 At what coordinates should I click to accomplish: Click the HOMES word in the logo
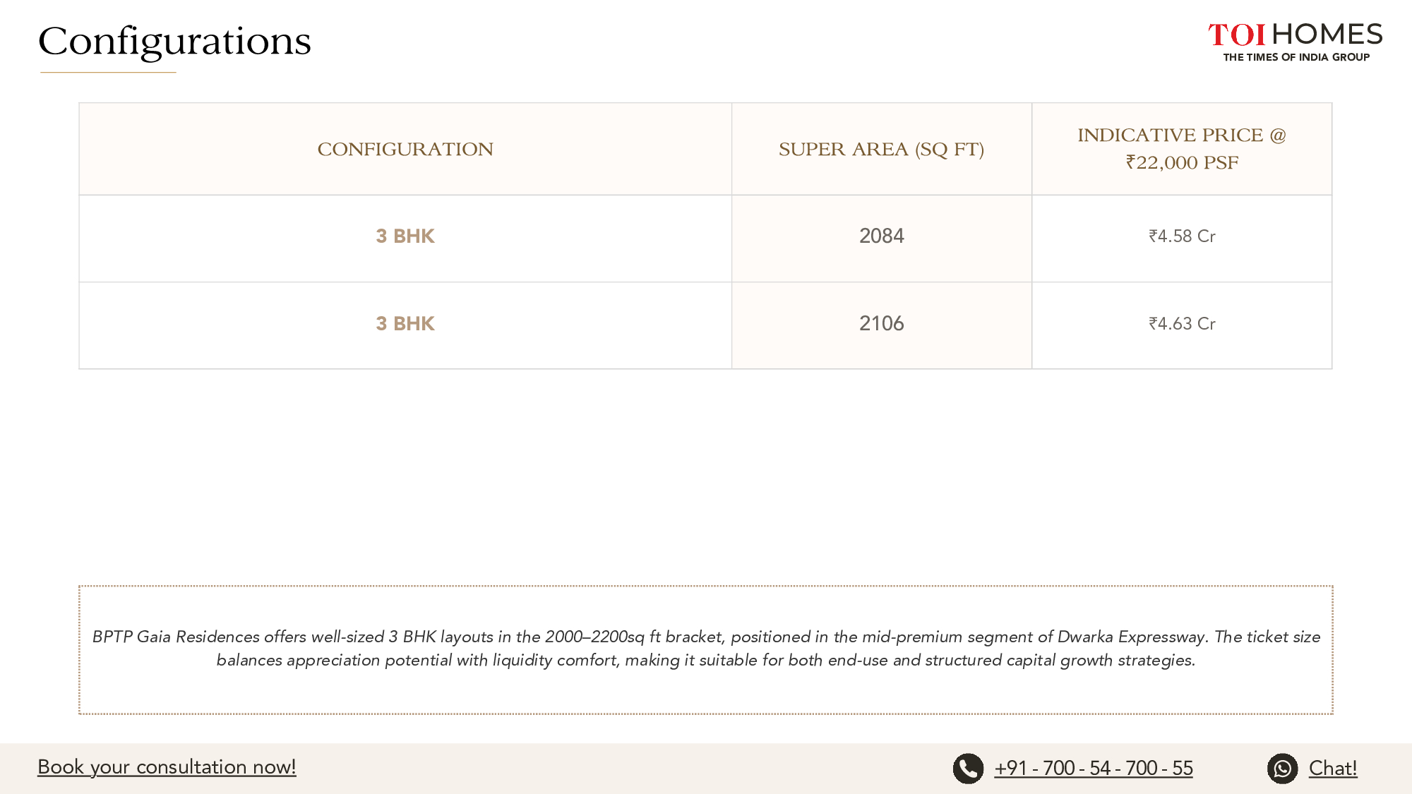1327,34
